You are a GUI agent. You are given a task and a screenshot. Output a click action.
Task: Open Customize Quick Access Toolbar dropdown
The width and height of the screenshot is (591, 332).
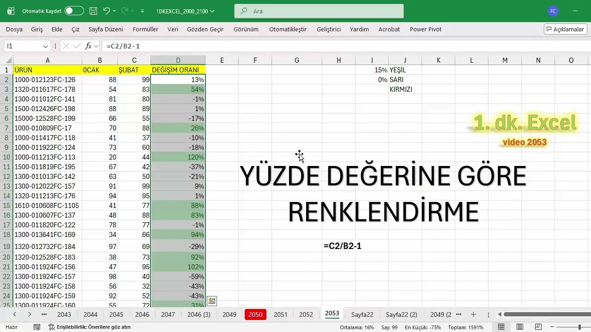pos(142,11)
